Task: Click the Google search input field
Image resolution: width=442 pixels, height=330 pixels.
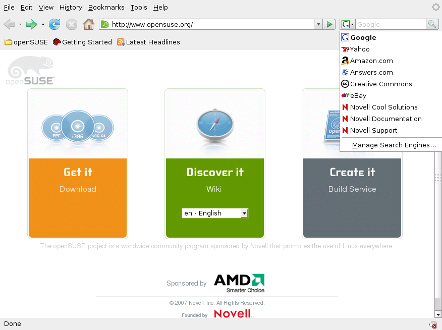Action: pyautogui.click(x=391, y=25)
